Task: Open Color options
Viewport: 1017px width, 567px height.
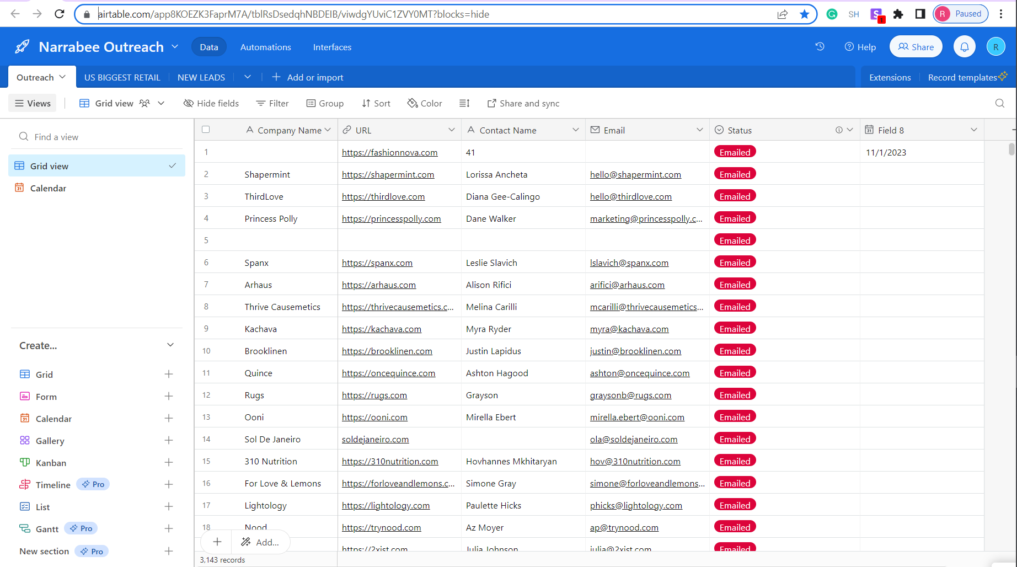Action: tap(425, 103)
